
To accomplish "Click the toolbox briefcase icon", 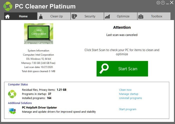I will (141, 17).
